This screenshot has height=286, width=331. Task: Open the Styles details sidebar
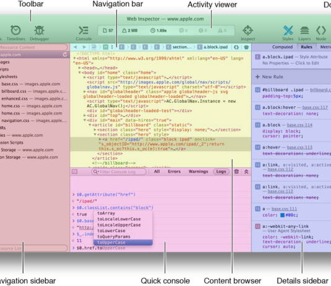pos(288,33)
